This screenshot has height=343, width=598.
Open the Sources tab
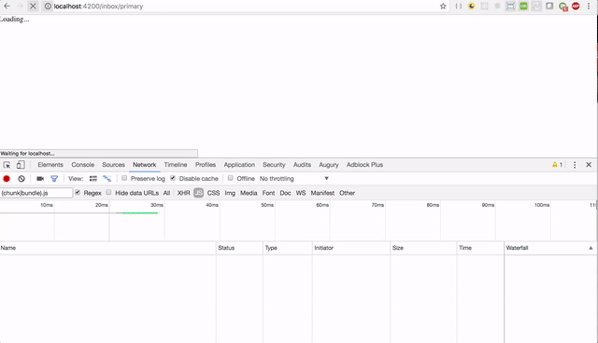coord(113,165)
